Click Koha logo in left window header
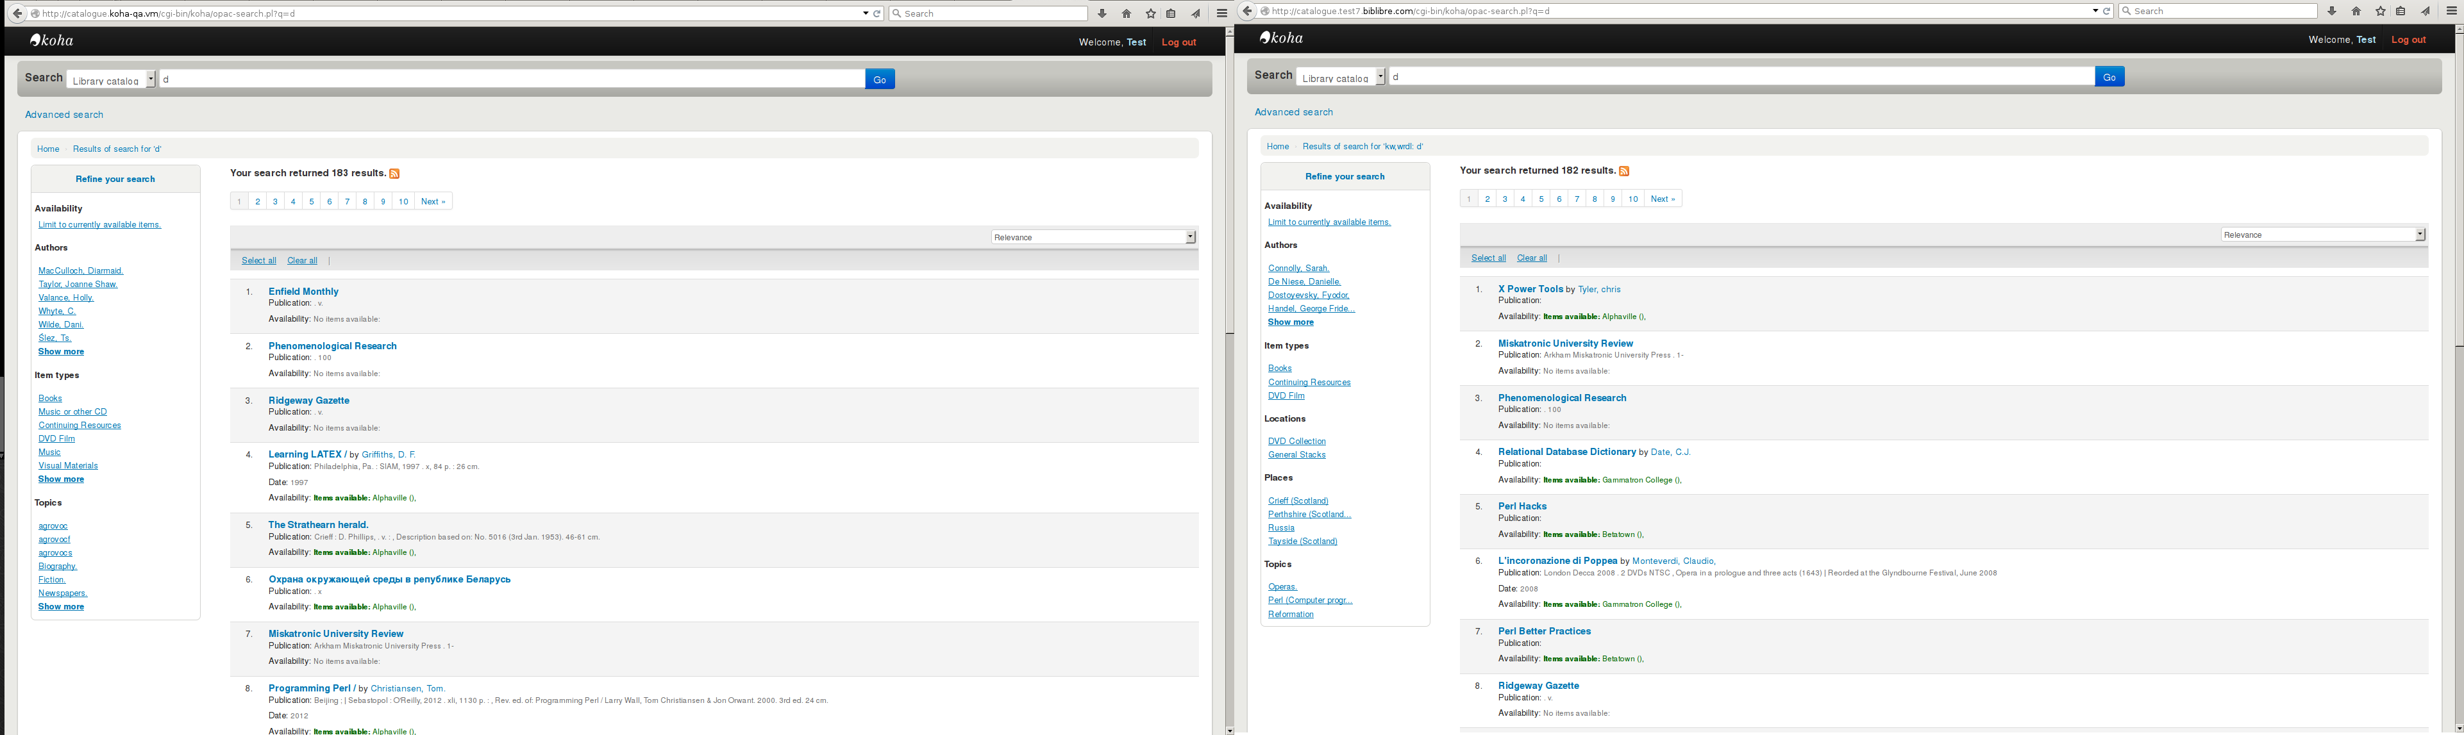2464x735 pixels. coord(52,40)
